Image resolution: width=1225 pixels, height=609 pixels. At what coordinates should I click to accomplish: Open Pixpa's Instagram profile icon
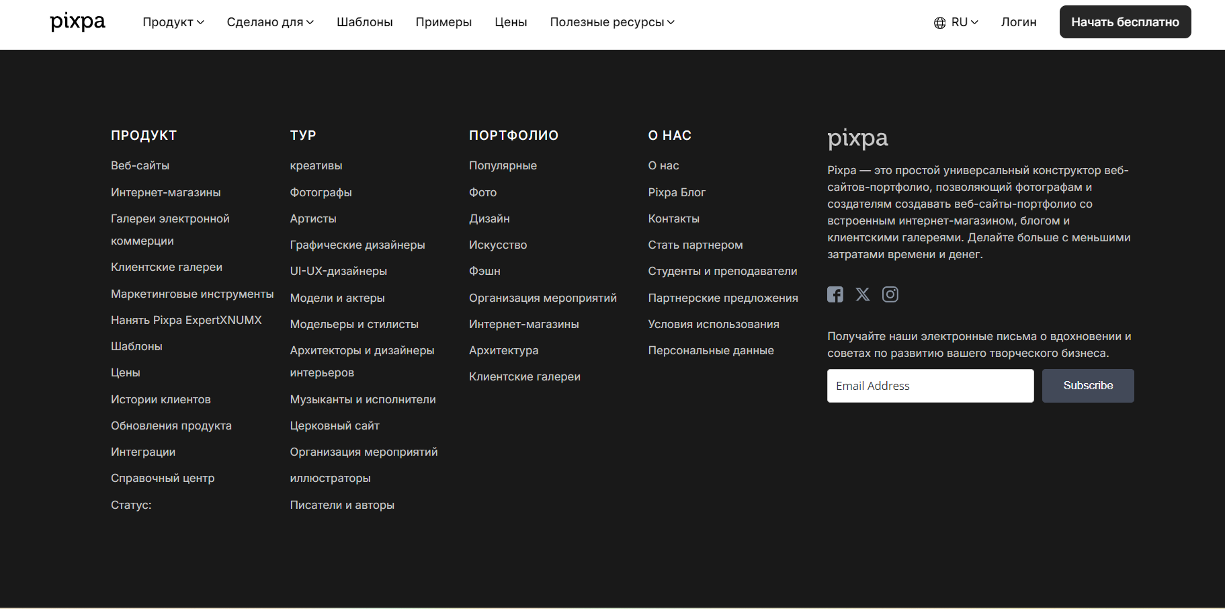pyautogui.click(x=890, y=294)
